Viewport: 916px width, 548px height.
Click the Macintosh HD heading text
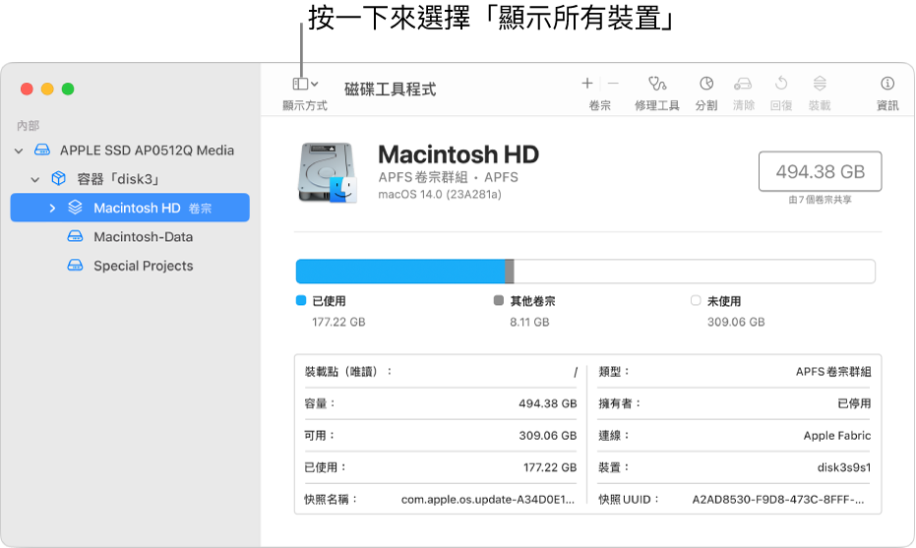[458, 154]
